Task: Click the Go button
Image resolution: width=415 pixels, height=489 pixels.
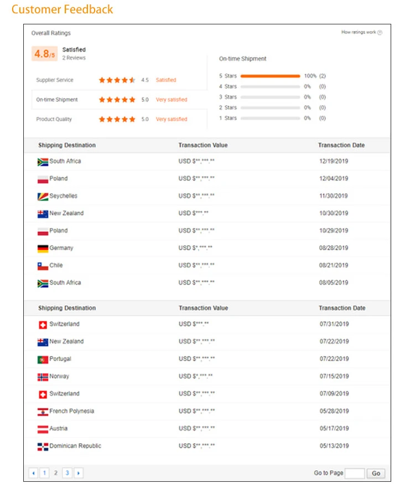Action: [376, 473]
